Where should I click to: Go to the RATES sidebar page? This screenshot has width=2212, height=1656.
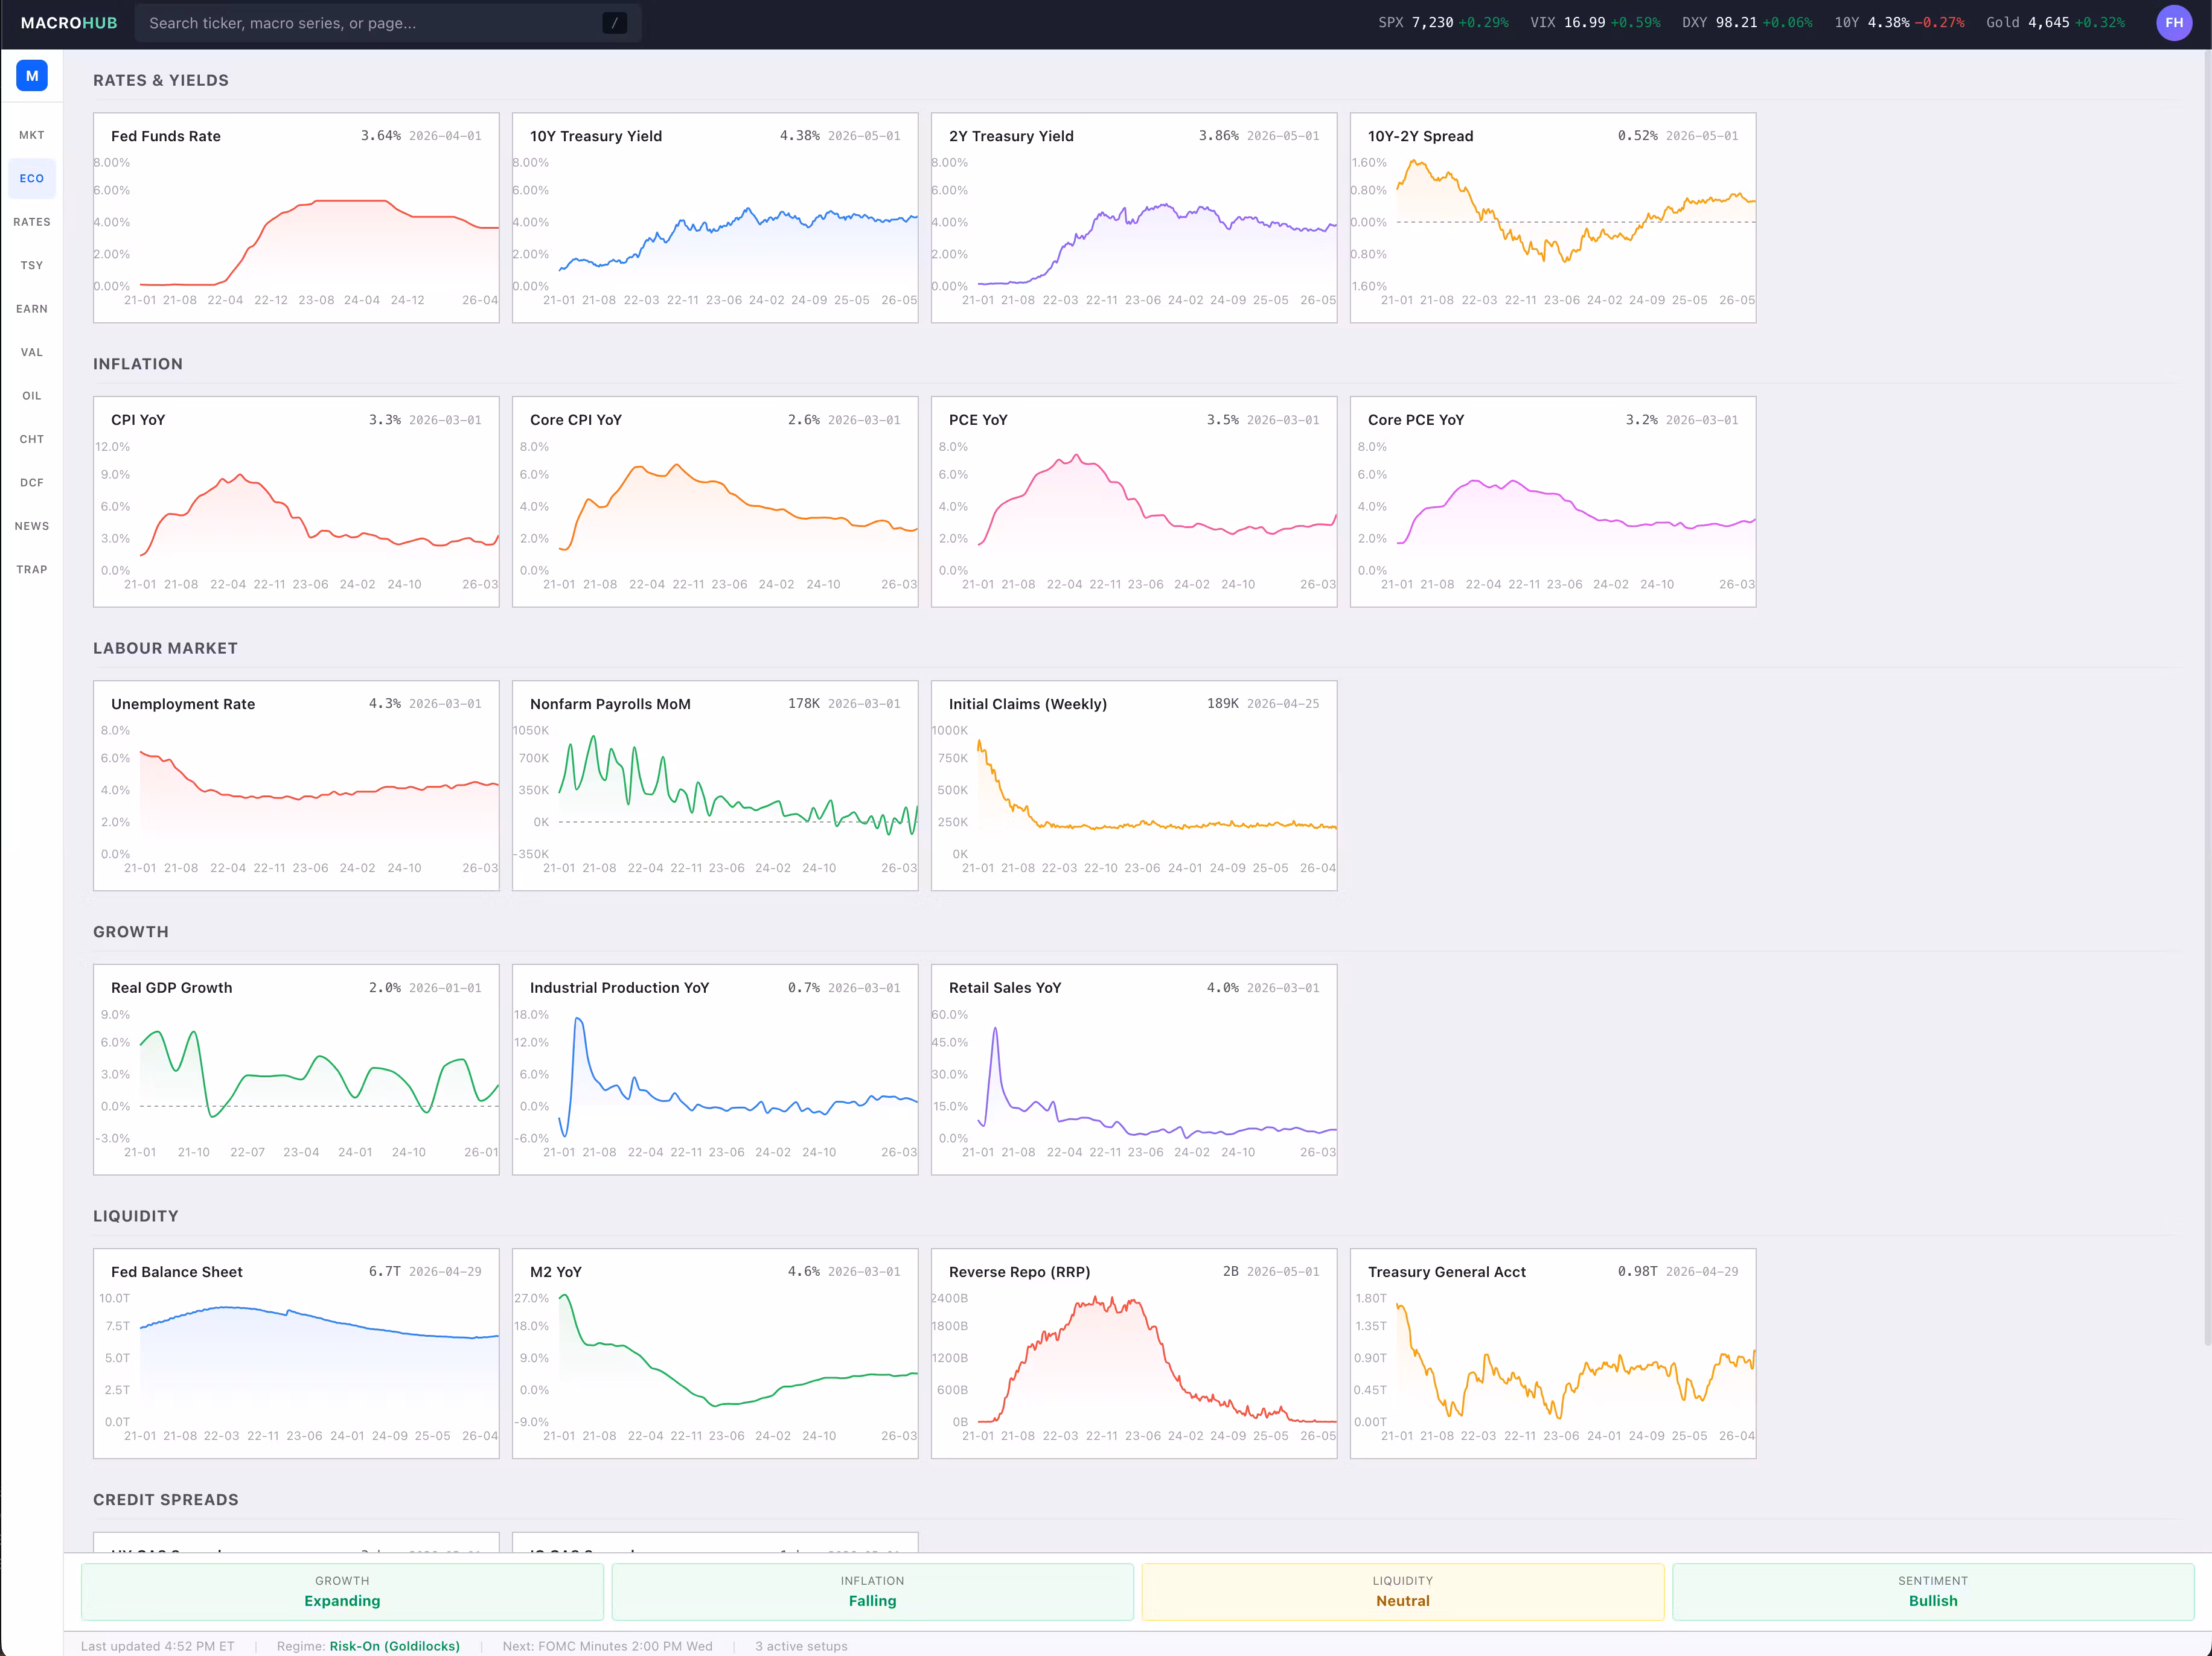point(32,222)
